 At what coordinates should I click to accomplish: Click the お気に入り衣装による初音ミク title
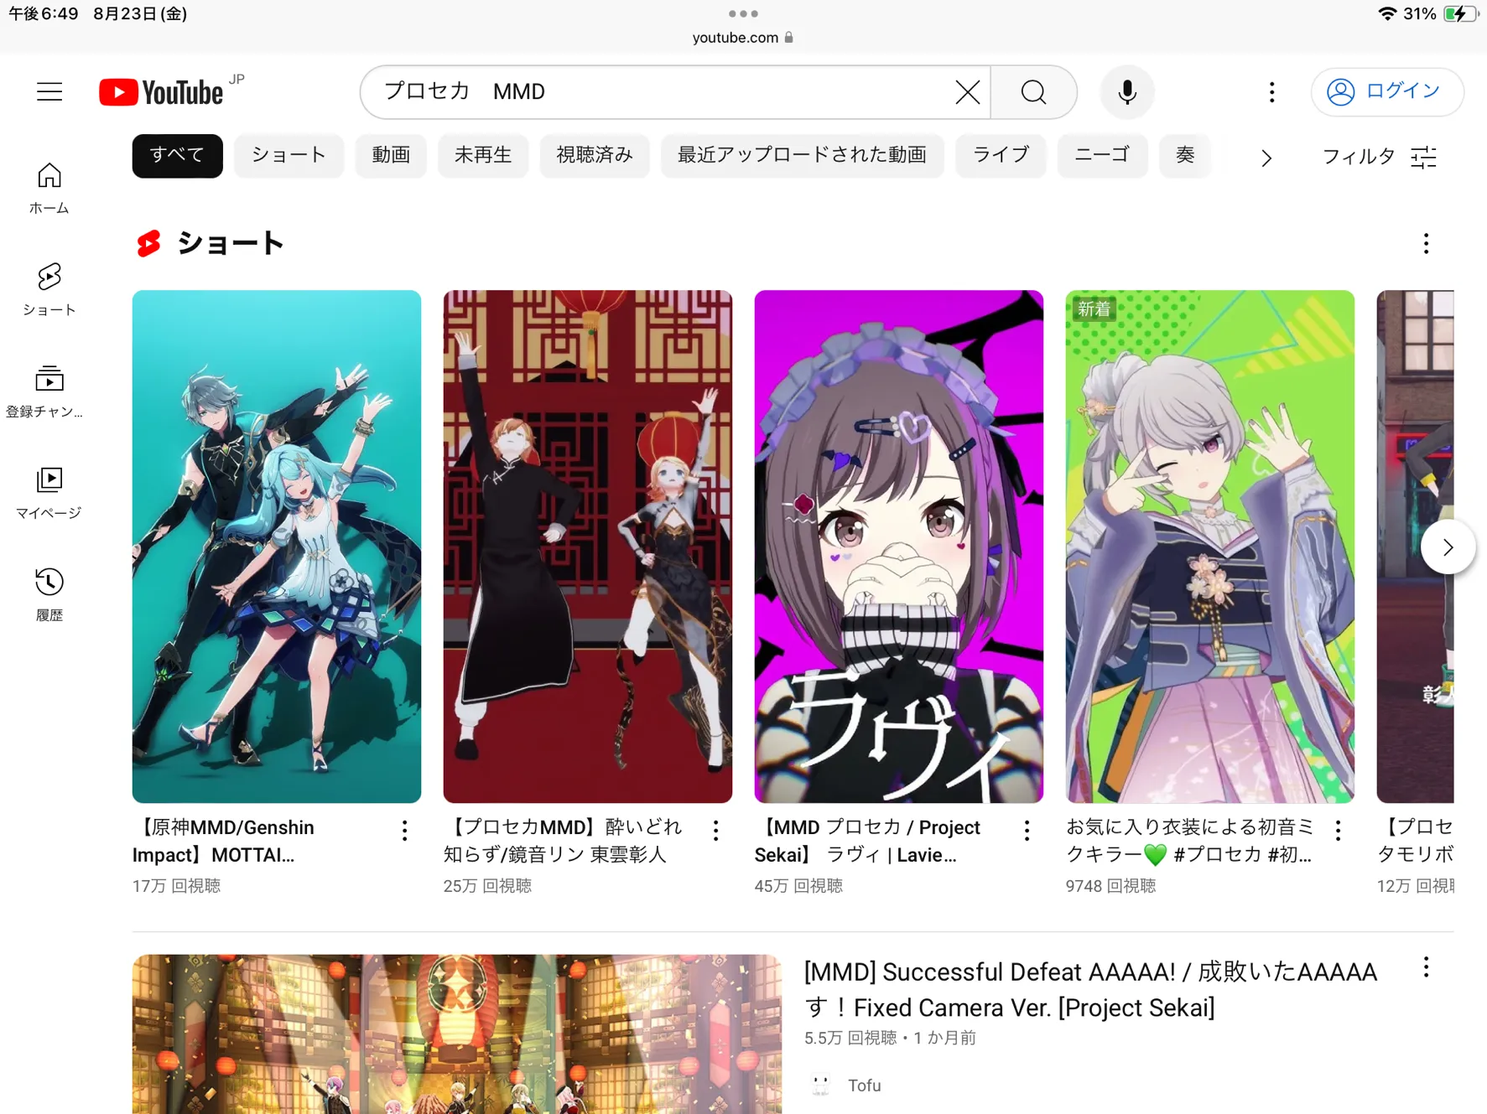click(x=1189, y=841)
